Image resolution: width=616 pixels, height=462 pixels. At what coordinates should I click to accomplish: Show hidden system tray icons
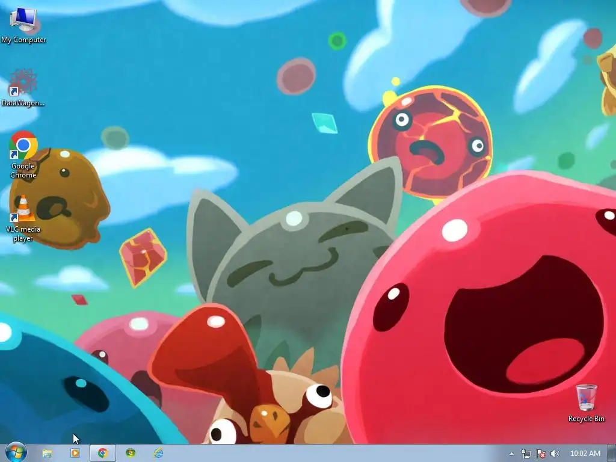click(x=511, y=454)
